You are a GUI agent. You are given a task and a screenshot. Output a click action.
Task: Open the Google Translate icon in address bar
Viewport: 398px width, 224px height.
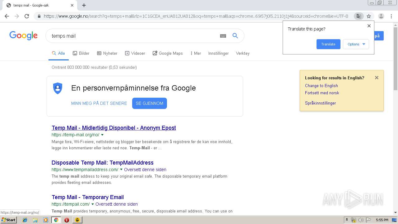[359, 16]
